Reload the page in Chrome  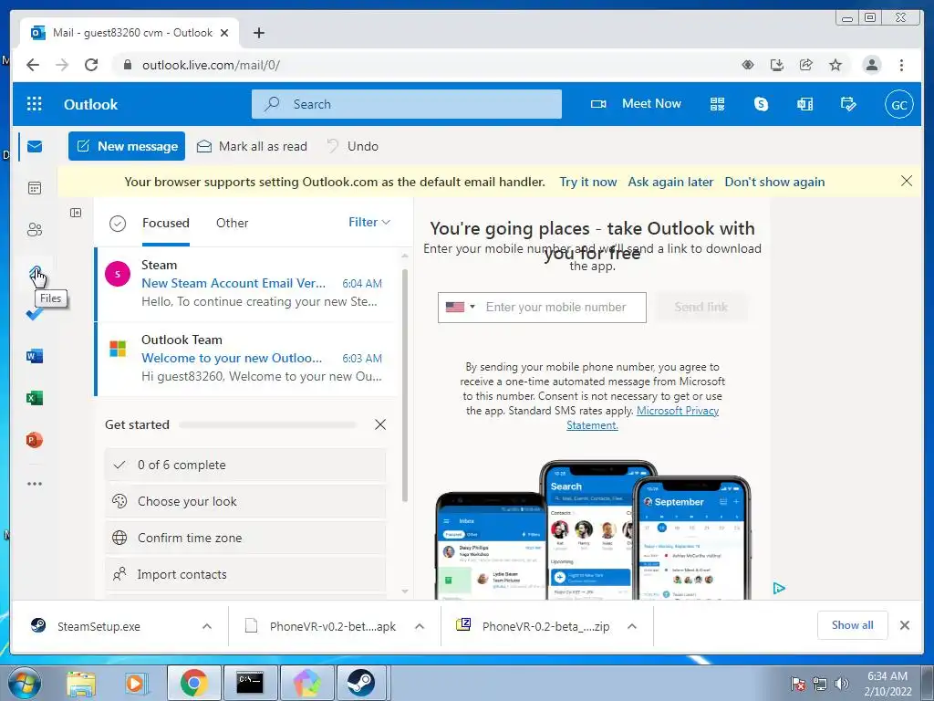91,65
